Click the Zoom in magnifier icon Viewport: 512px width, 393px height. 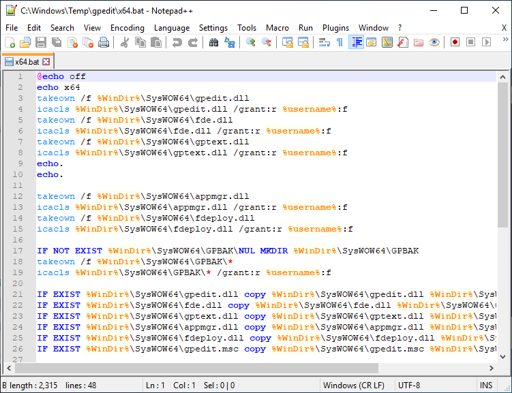[x=251, y=42]
